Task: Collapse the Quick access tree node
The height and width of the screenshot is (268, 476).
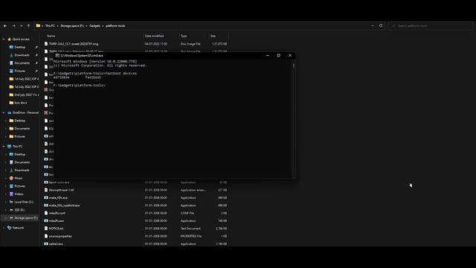Action: [4, 39]
